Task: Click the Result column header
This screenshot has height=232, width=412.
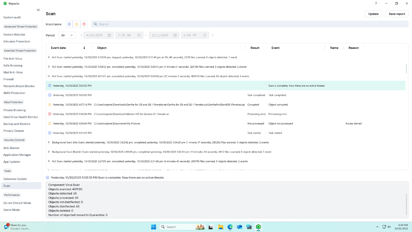Action: pos(255,48)
